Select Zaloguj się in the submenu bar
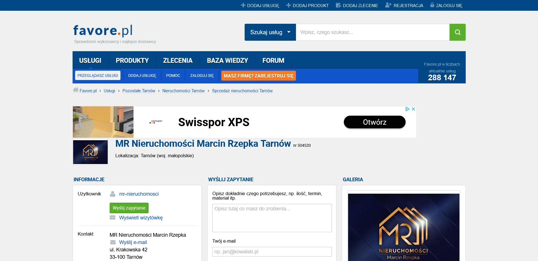The width and height of the screenshot is (538, 261). click(x=202, y=76)
